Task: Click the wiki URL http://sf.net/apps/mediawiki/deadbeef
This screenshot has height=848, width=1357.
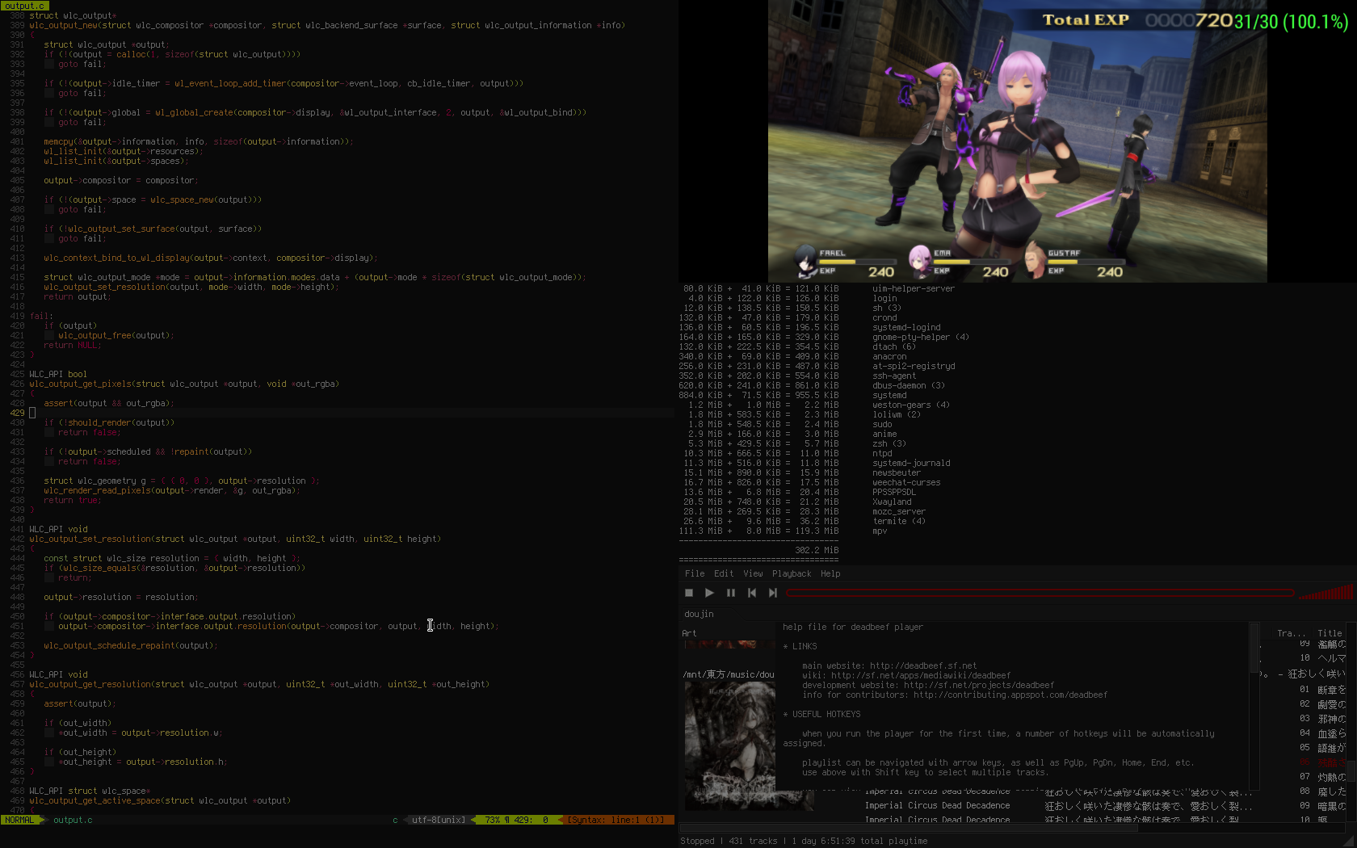Action: tap(921, 675)
